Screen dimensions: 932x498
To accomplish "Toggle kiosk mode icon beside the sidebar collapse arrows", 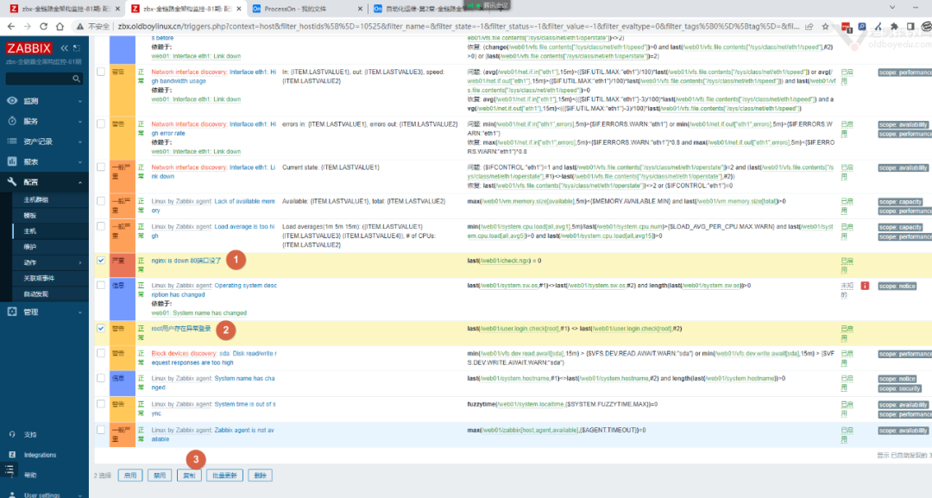I will pyautogui.click(x=77, y=48).
